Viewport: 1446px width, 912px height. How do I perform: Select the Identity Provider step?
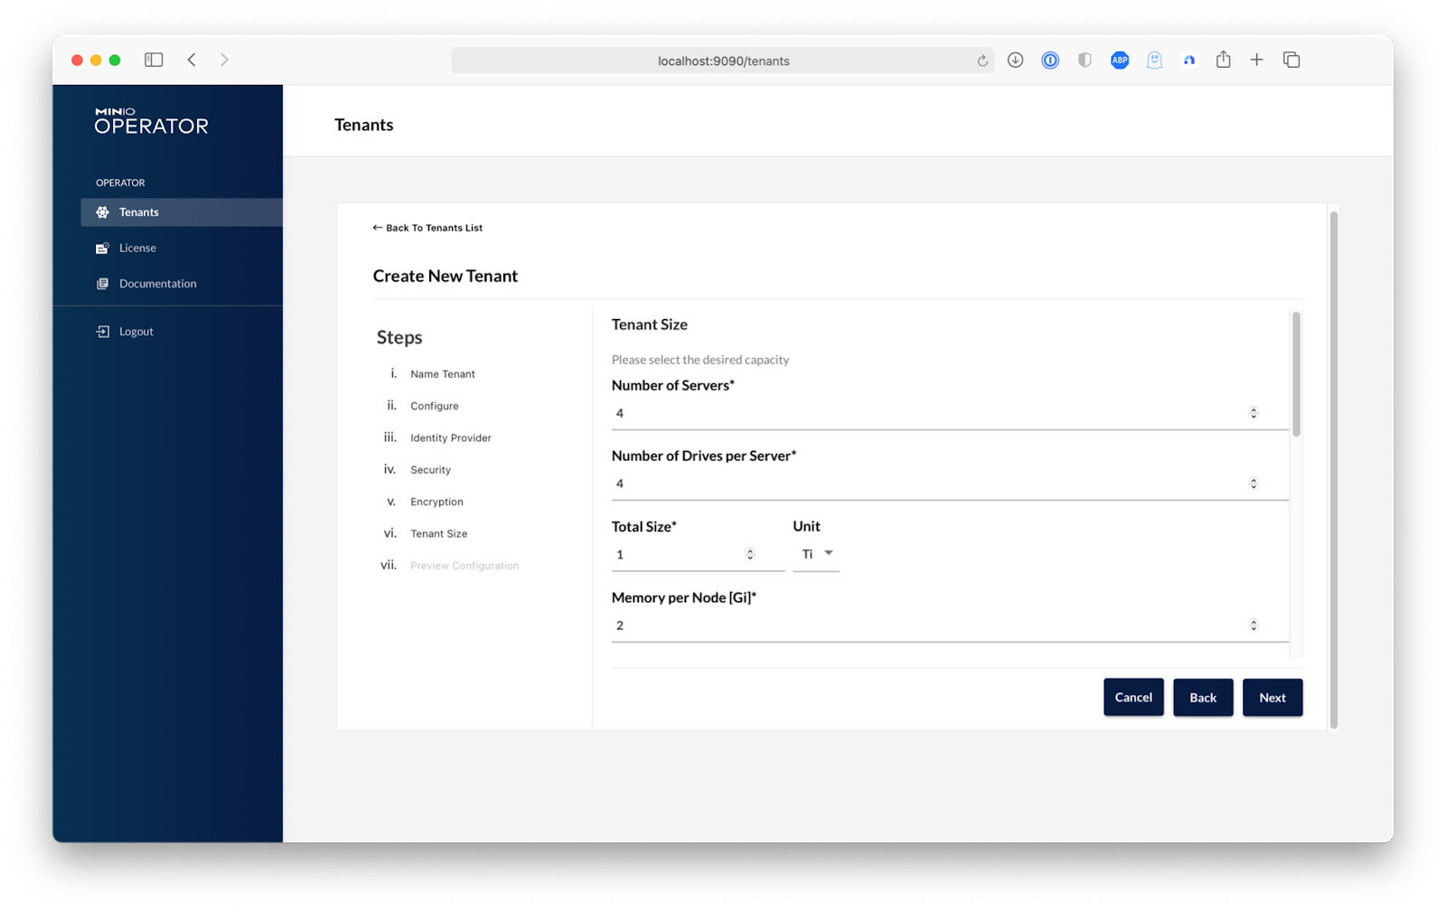[450, 438]
